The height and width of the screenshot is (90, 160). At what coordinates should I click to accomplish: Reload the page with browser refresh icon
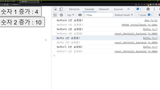pos(4,4)
